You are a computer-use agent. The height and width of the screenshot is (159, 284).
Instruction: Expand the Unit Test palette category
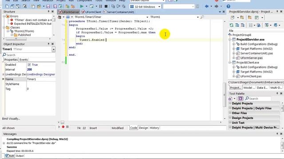[230, 122]
